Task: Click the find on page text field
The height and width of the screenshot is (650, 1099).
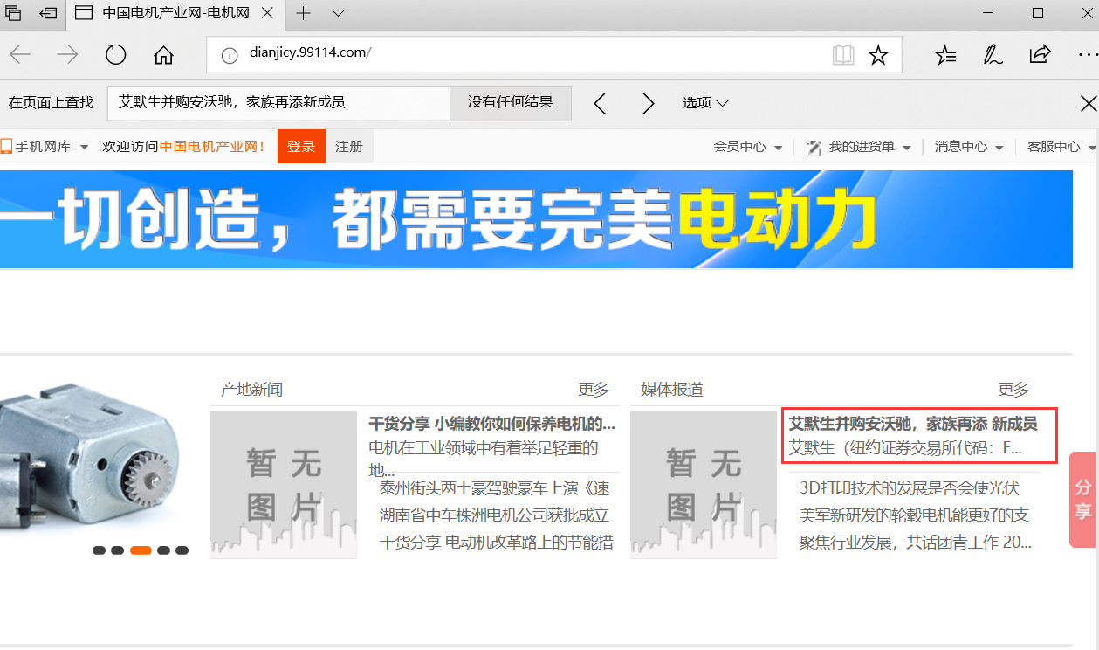Action: pos(278,103)
